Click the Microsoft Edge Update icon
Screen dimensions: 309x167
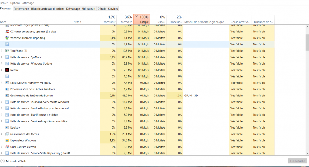(7, 25)
